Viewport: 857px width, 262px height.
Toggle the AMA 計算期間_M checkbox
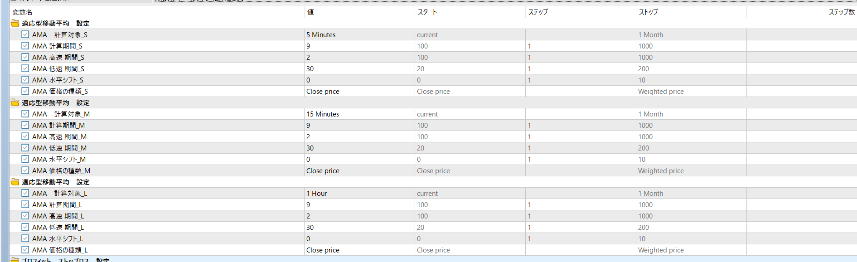(25, 125)
